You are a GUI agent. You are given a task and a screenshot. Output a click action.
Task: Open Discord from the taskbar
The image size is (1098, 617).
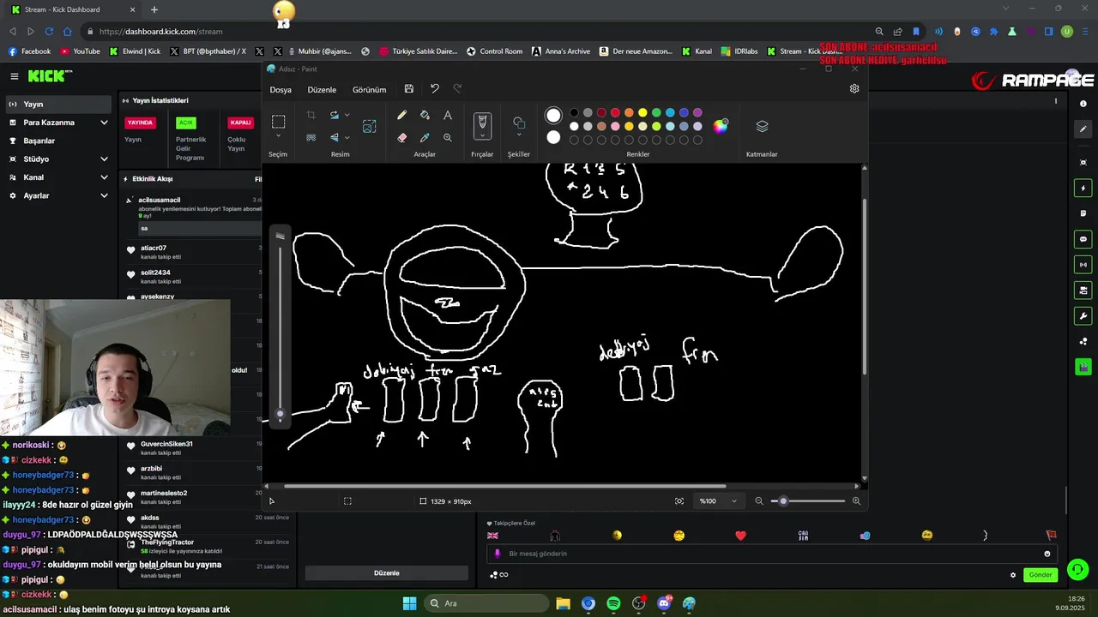[664, 603]
